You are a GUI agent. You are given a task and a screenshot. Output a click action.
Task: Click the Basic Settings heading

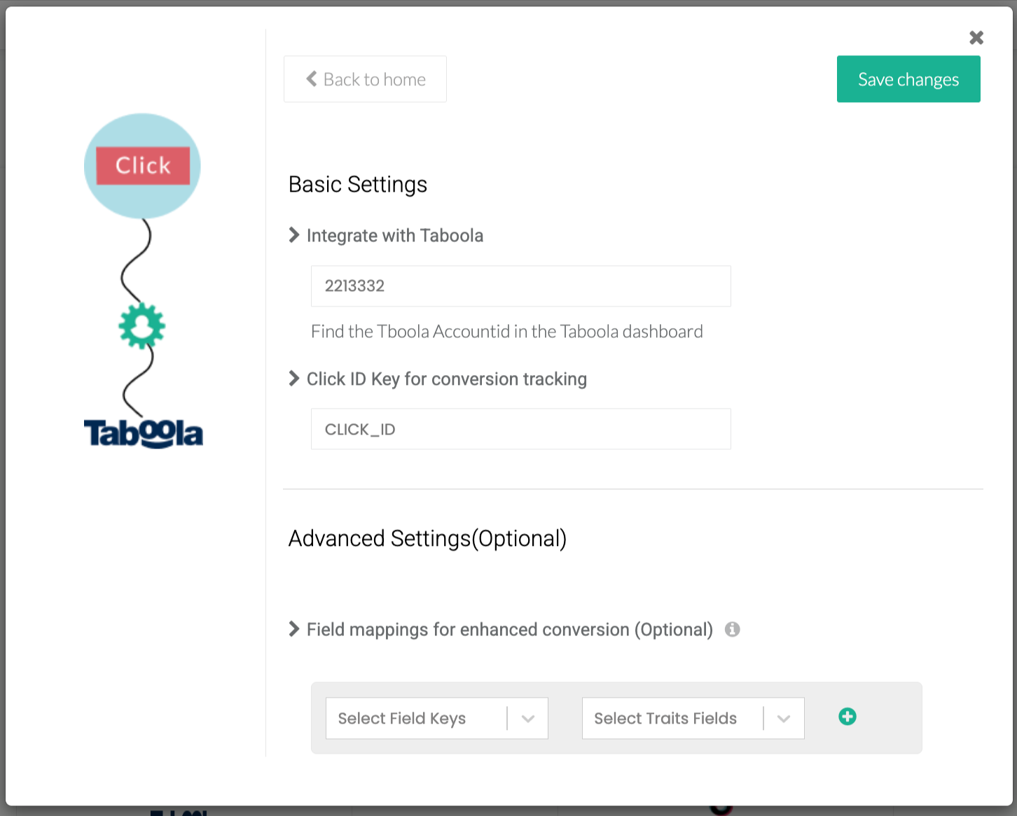tap(358, 184)
